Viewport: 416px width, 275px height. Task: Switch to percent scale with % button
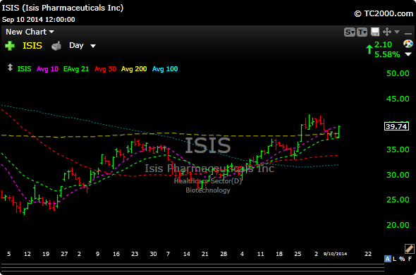pyautogui.click(x=402, y=259)
